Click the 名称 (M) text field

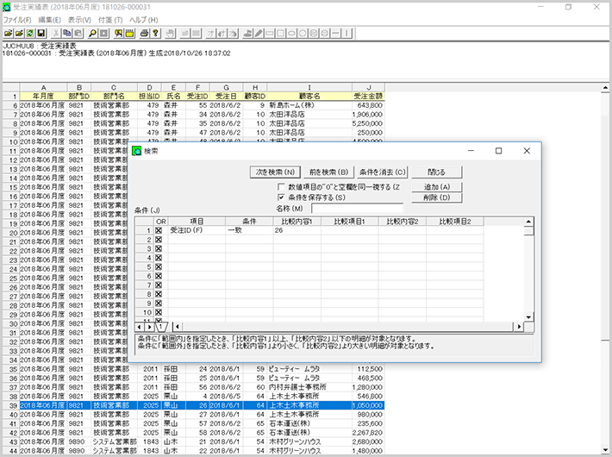pyautogui.click(x=357, y=208)
